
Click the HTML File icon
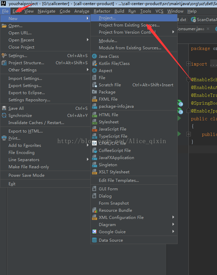[x=94, y=115]
